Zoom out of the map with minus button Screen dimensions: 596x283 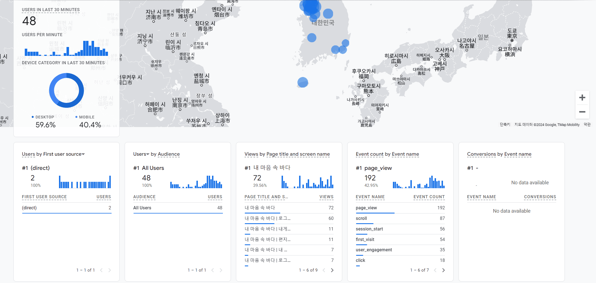pos(582,112)
